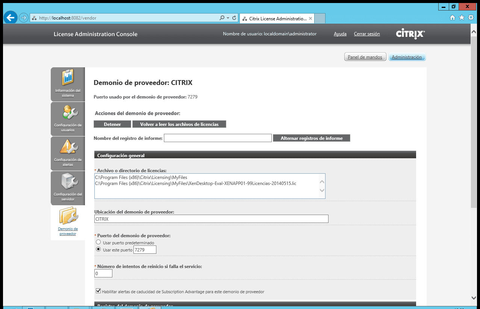Click the Nombre del registro de informe field
Image resolution: width=480 pixels, height=309 pixels.
(x=218, y=138)
